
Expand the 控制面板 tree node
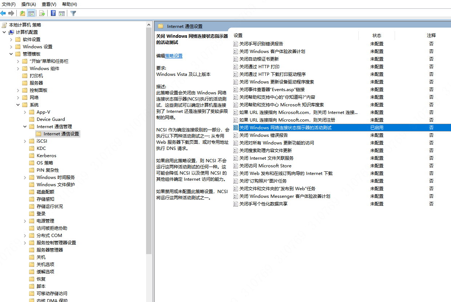[x=18, y=90]
